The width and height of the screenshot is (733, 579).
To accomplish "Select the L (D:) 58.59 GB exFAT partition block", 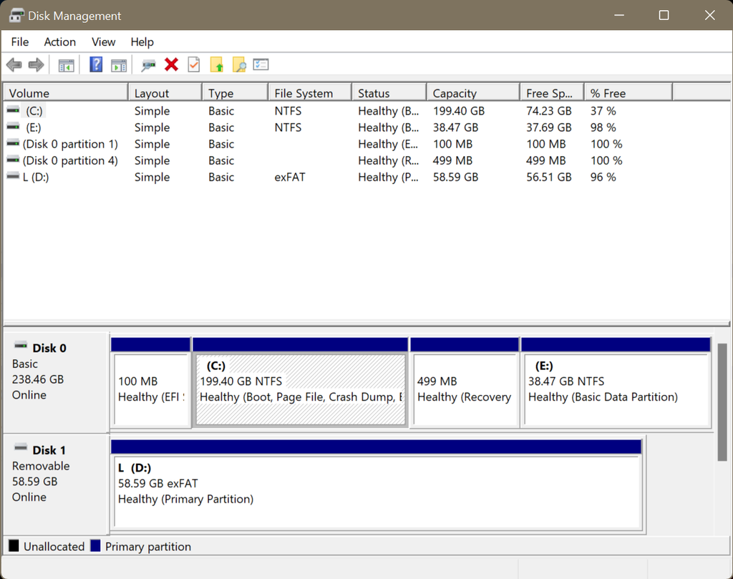I will click(377, 485).
